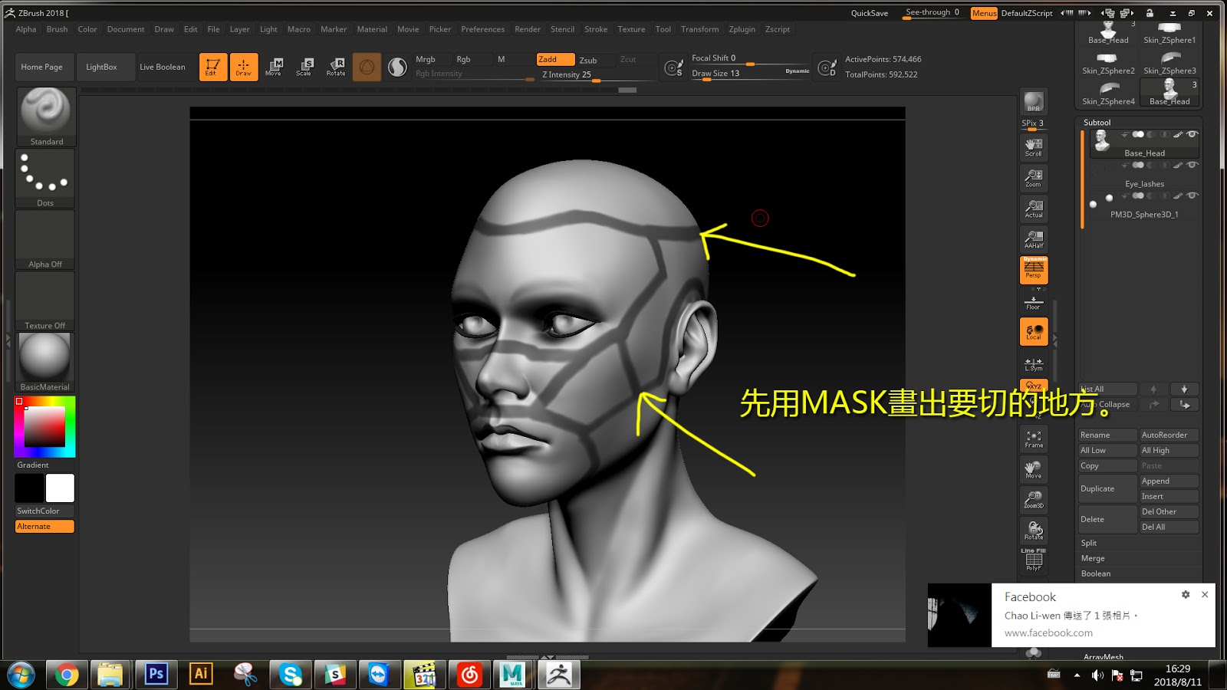The image size is (1227, 690).
Task: Select the Scroll canvas tool
Action: (1034, 146)
